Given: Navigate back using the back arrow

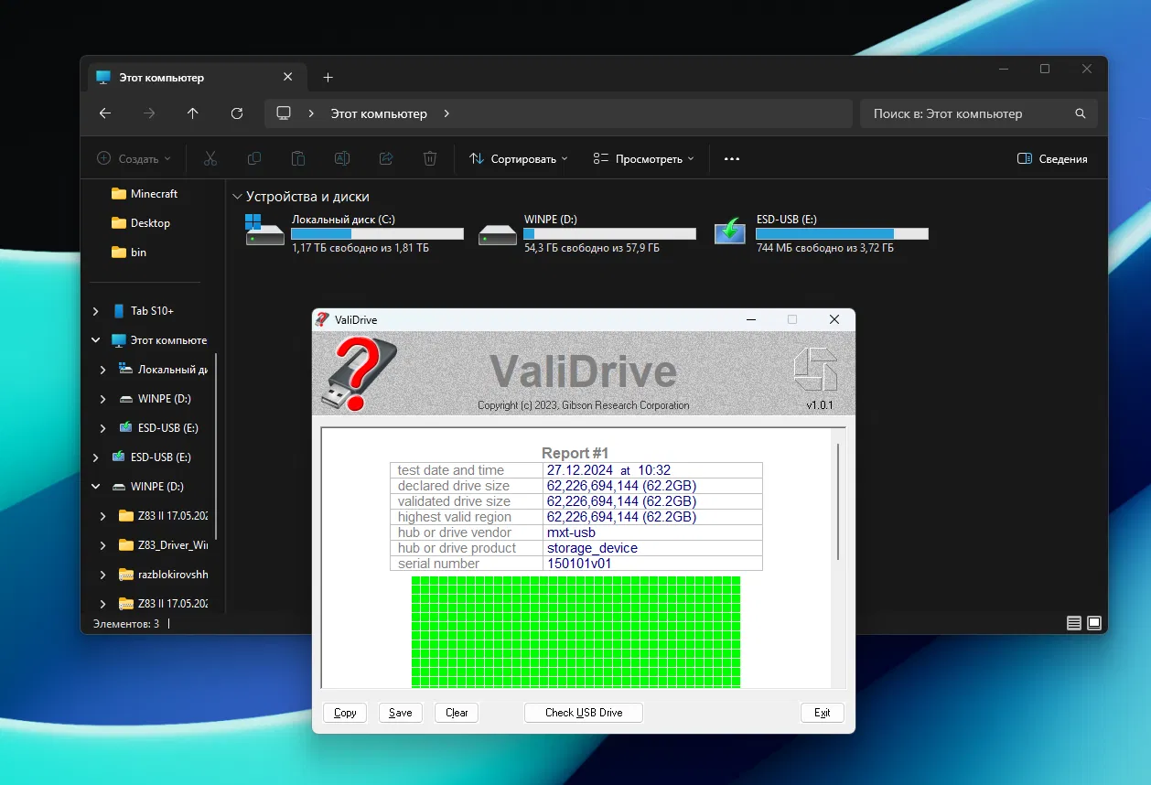Looking at the screenshot, I should (105, 113).
